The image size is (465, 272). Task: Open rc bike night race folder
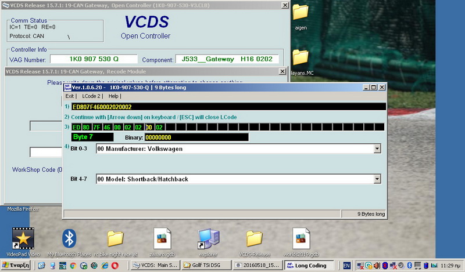point(116,242)
